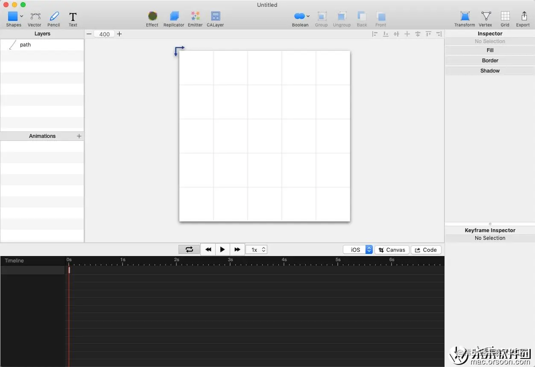This screenshot has width=535, height=367.
Task: Zoom in with the plus button
Action: pyautogui.click(x=120, y=34)
